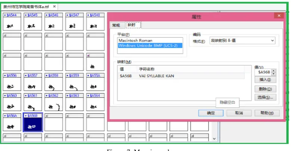Select Windows Unicode BMP (UCS-2) platform

click(150, 45)
